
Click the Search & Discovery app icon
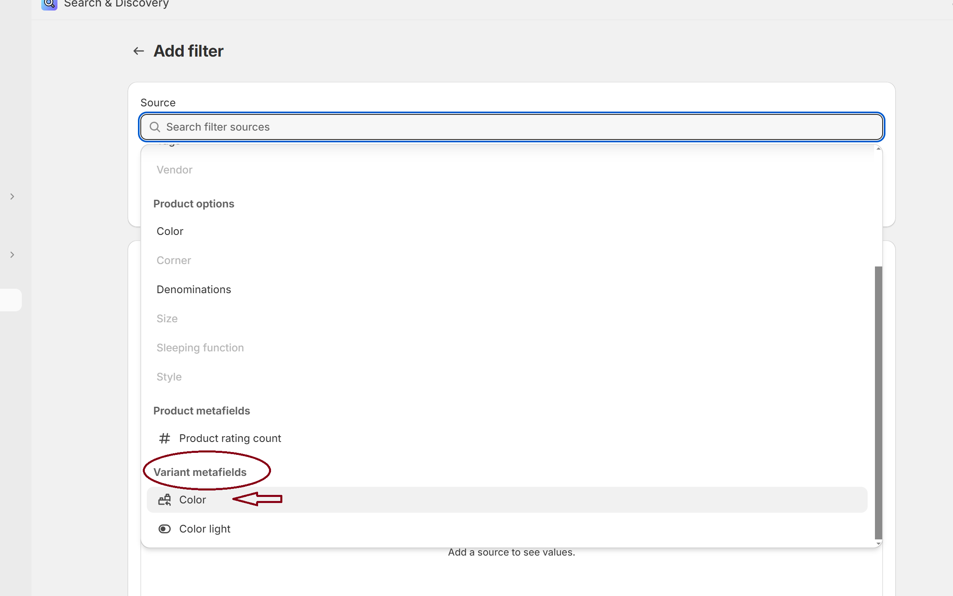pyautogui.click(x=49, y=4)
